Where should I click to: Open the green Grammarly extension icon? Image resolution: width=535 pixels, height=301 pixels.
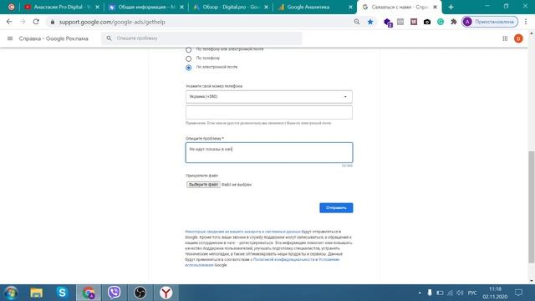(x=441, y=22)
